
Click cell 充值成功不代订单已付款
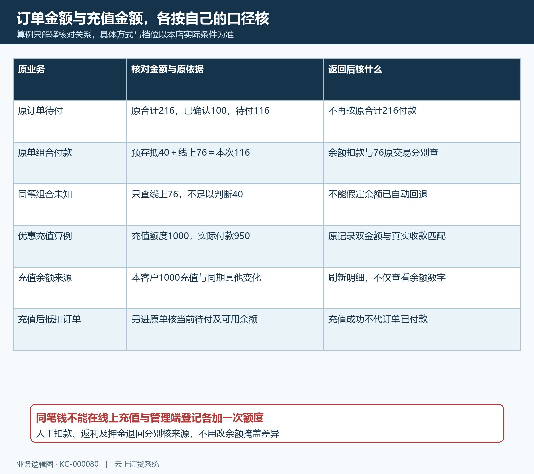point(422,330)
